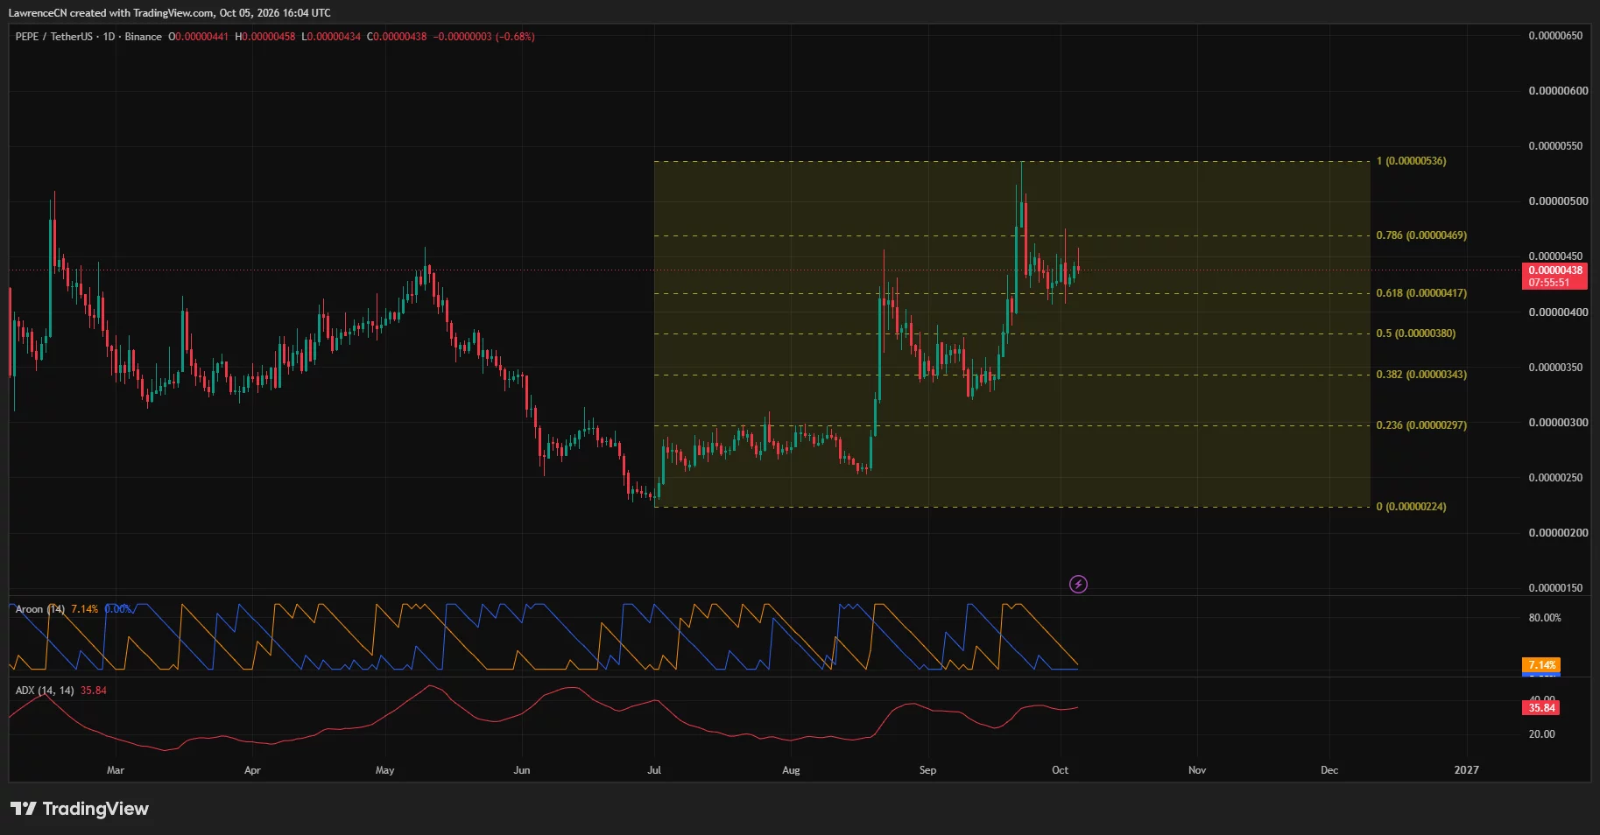The image size is (1600, 835).
Task: Click the purple lightning bolt event icon
Action: [x=1078, y=584]
